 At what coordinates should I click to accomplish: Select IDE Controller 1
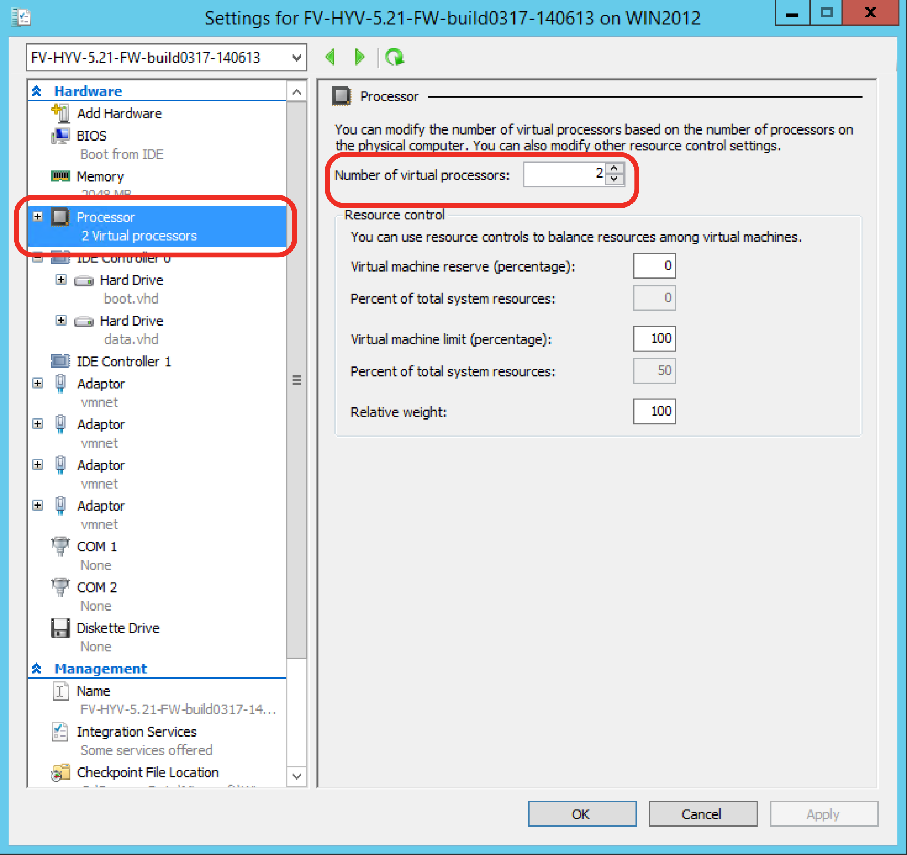click(124, 361)
